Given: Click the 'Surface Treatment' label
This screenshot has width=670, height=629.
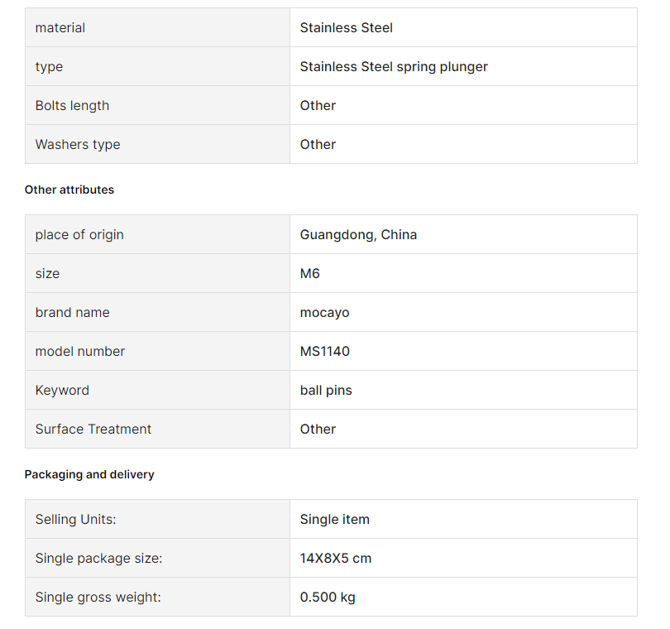Looking at the screenshot, I should coord(93,430).
